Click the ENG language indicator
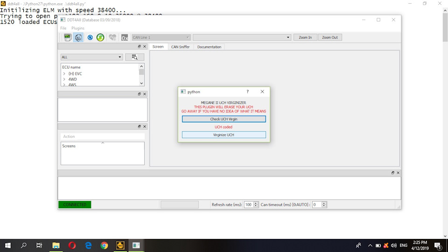Viewport: 448px width, 252px height. 403,245
